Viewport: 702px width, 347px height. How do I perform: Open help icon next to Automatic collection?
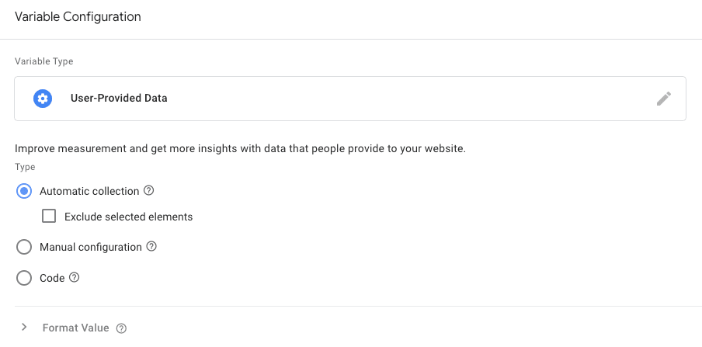149,191
